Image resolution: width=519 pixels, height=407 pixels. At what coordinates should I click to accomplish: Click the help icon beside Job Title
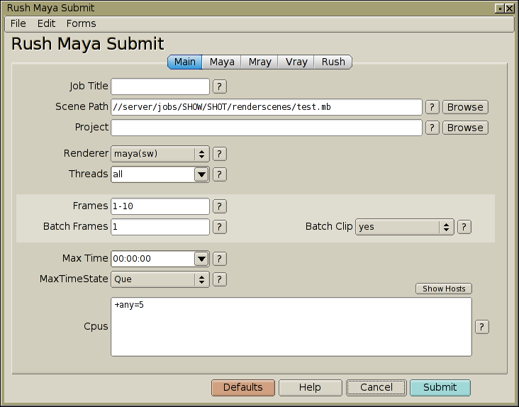click(x=220, y=87)
